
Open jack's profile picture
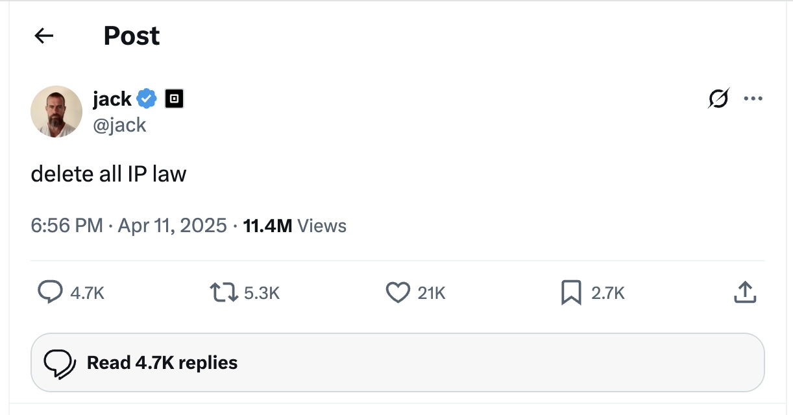[56, 112]
